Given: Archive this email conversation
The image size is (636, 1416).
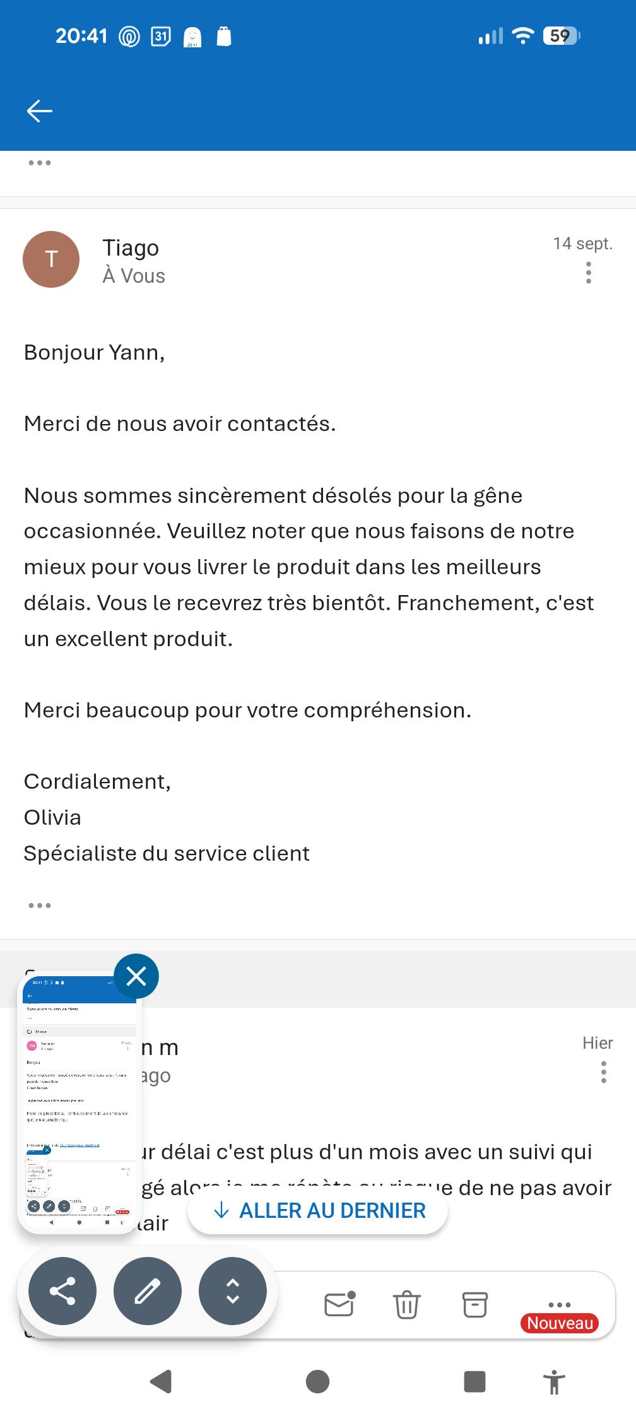Looking at the screenshot, I should click(475, 1304).
